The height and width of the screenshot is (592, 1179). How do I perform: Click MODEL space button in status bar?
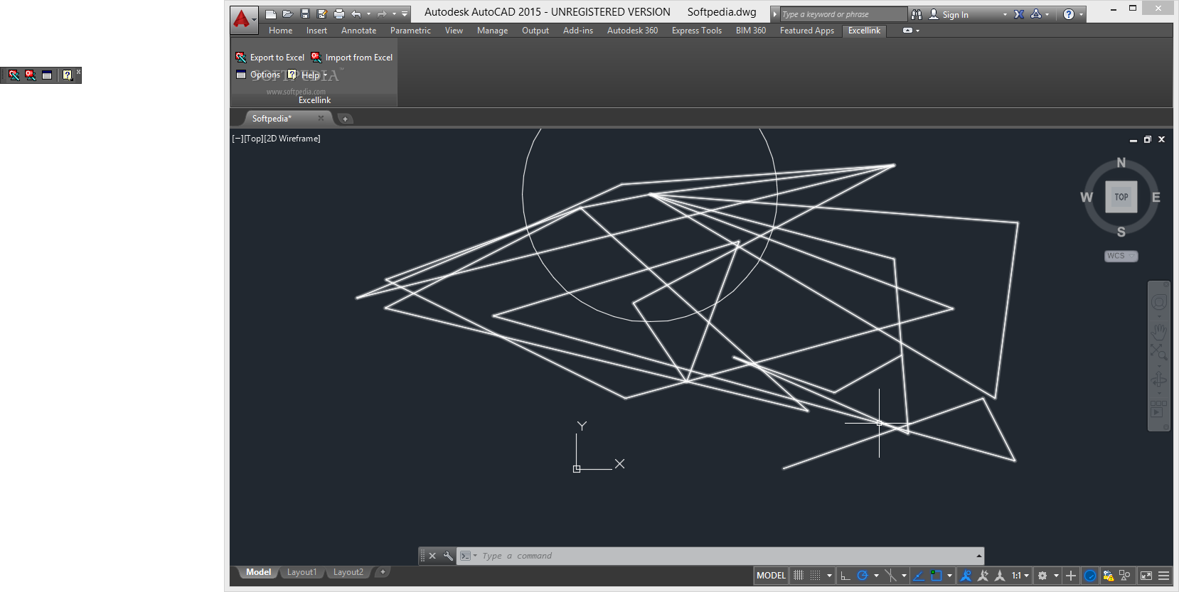[771, 576]
